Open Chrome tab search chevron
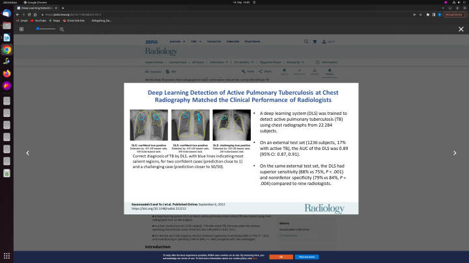This screenshot has width=469, height=263. coord(443,8)
